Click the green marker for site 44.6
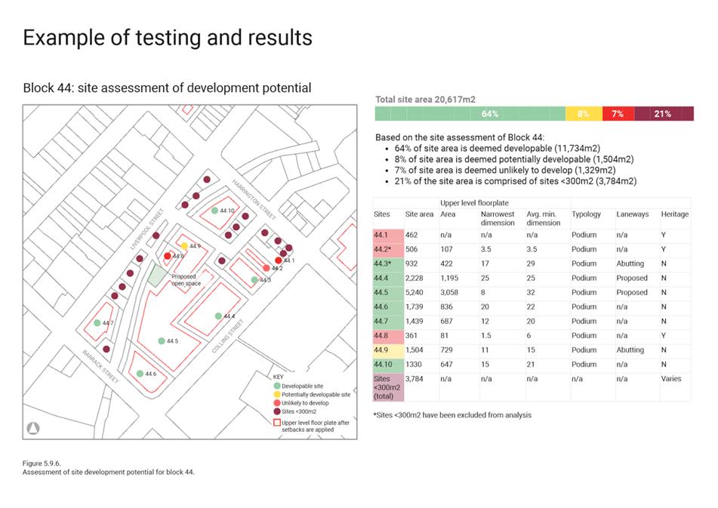Viewport: 718px width, 508px height. pos(140,373)
